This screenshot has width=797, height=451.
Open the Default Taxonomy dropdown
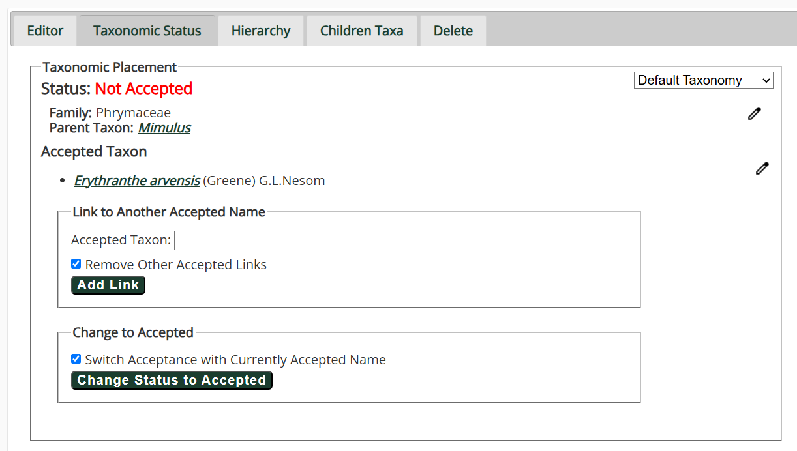703,80
